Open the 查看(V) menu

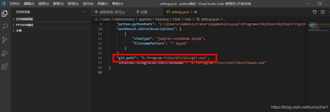click(x=58, y=4)
